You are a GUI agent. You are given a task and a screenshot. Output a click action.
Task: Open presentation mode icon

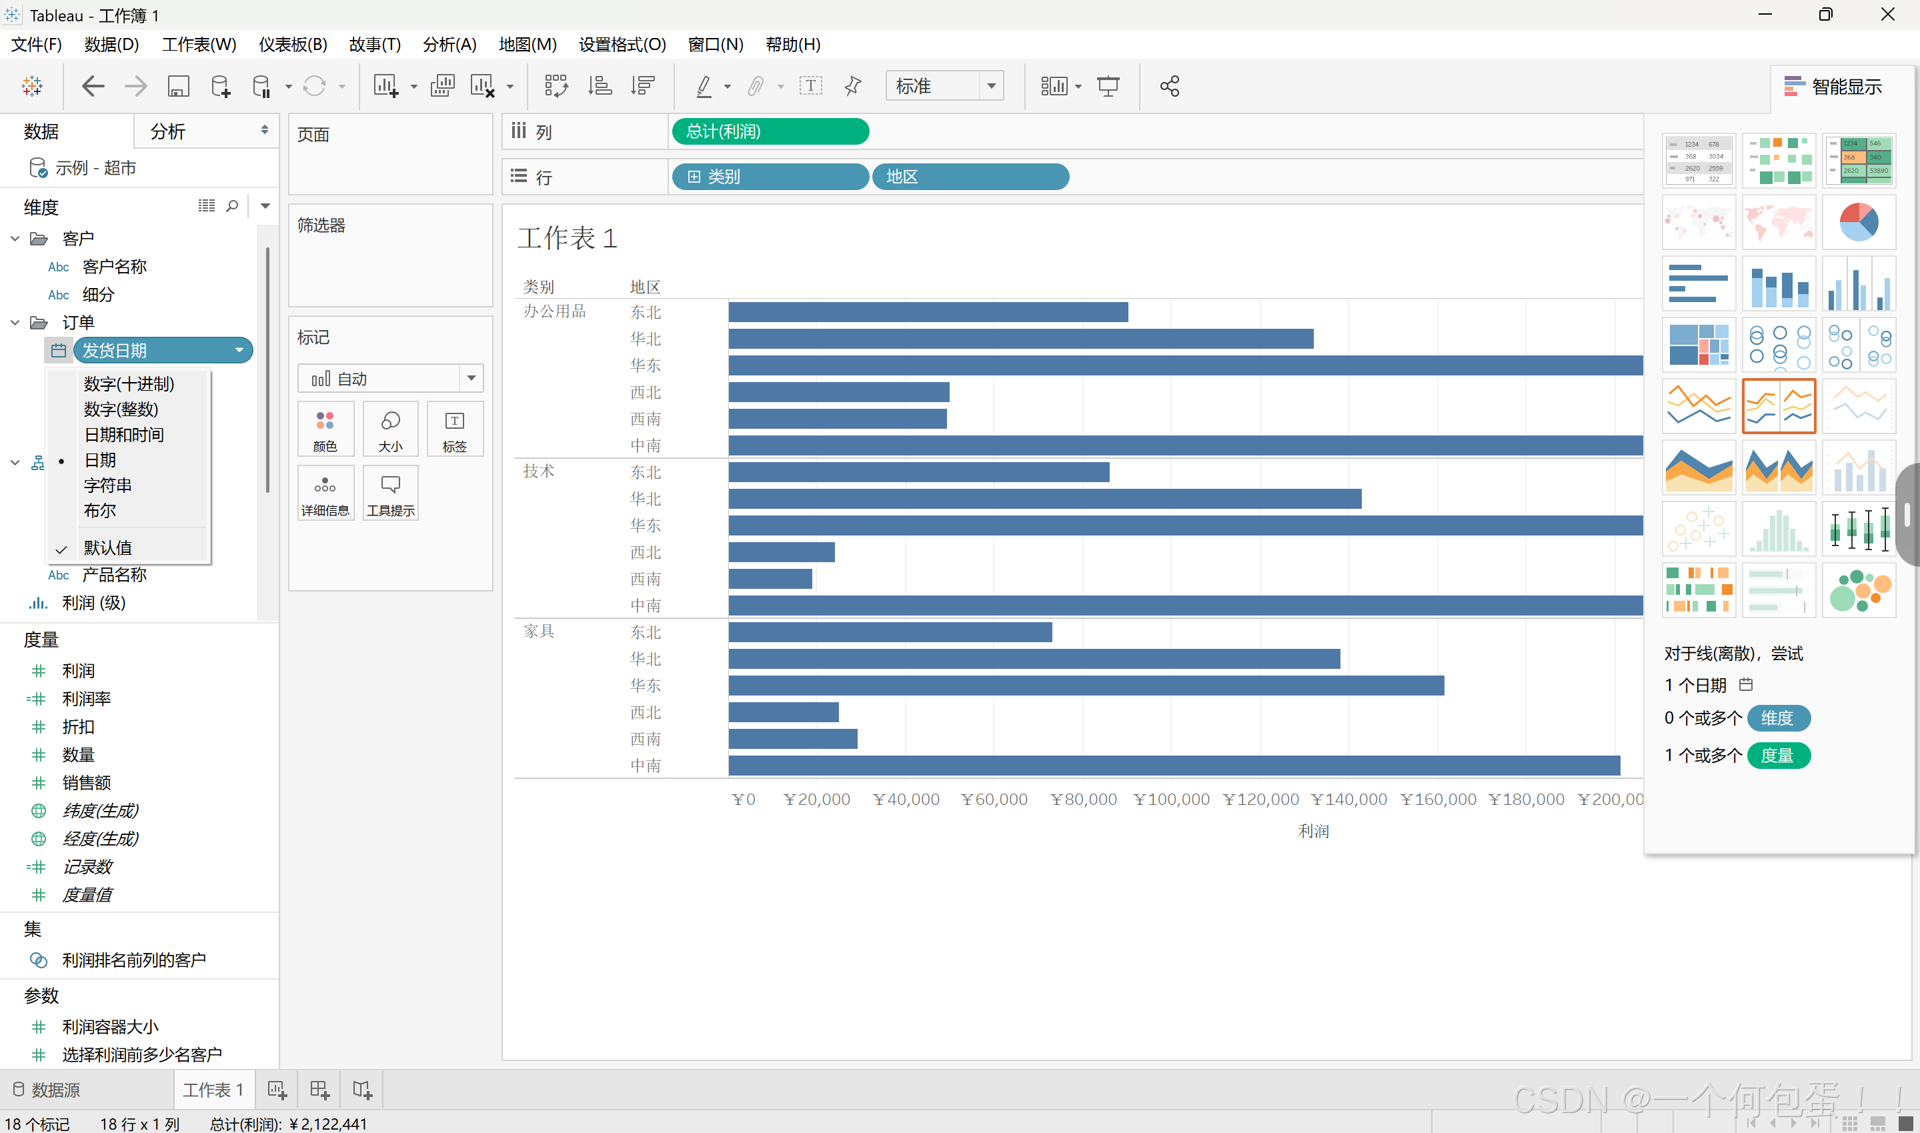click(x=1108, y=85)
